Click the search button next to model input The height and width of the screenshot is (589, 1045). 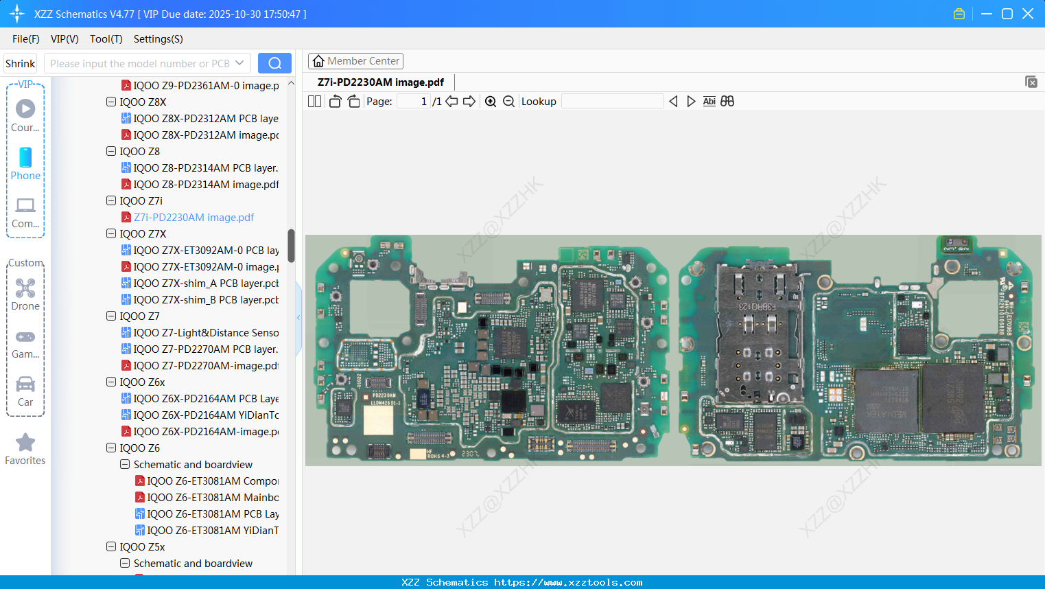click(x=274, y=63)
